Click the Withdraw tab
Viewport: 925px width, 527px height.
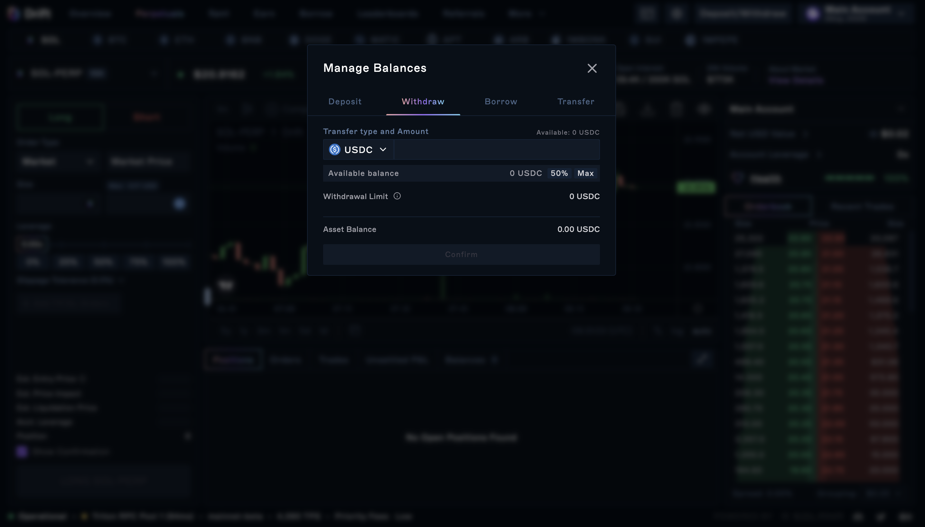423,102
